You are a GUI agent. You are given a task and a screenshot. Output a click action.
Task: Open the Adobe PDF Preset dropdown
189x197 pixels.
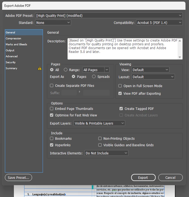(x=109, y=15)
